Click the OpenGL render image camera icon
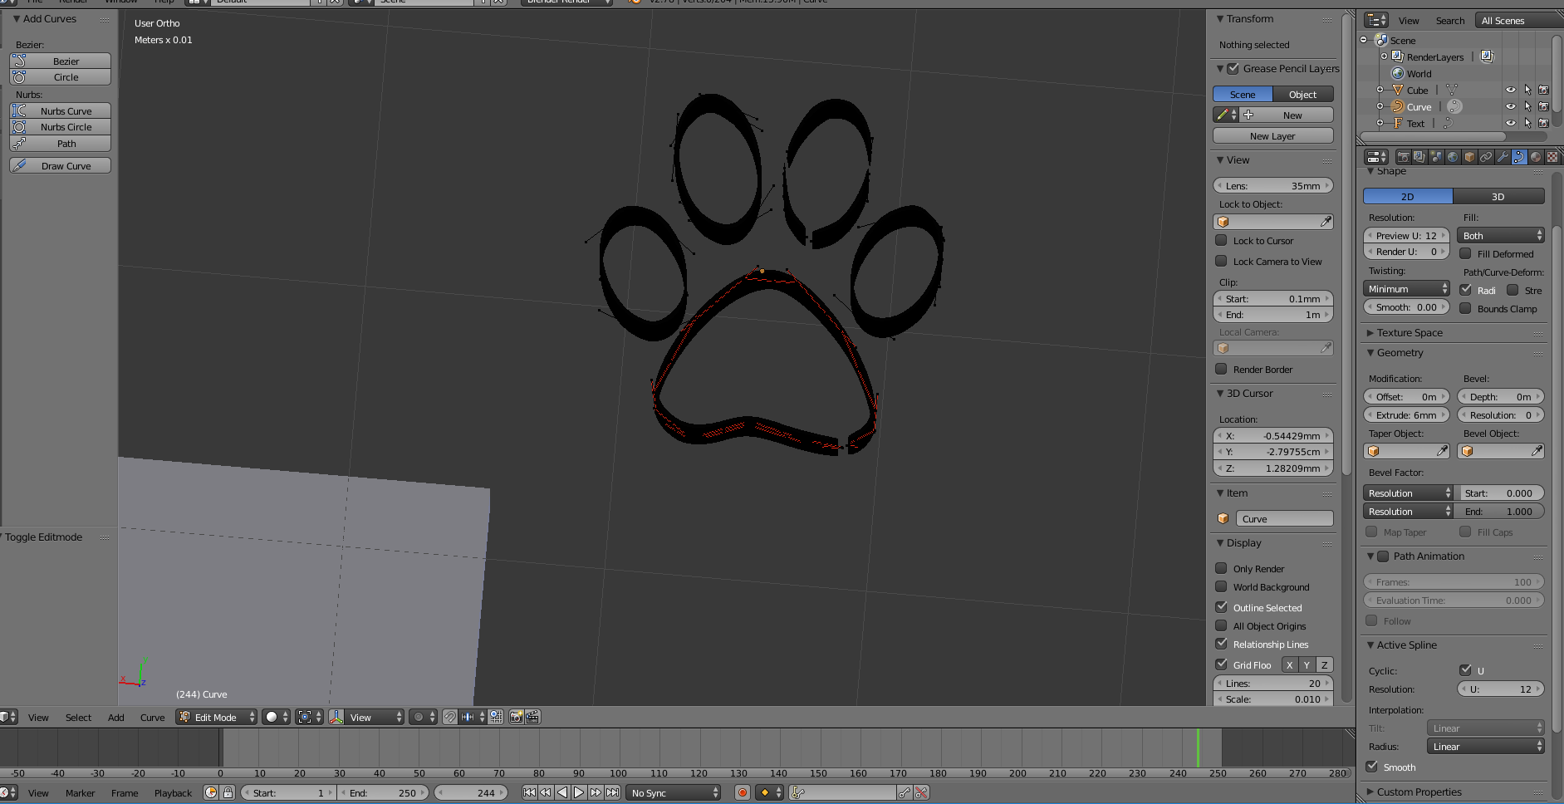1564x804 pixels. coord(517,717)
